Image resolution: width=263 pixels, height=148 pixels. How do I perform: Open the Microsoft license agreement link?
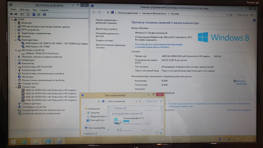click(209, 105)
